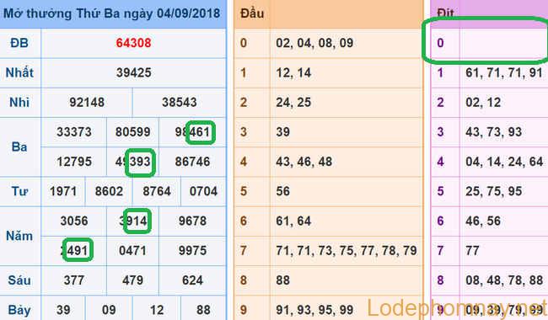Click Đầu row 0 values '02, 04, 08, 09'
Viewport: 548px width, 320px height.
(314, 43)
